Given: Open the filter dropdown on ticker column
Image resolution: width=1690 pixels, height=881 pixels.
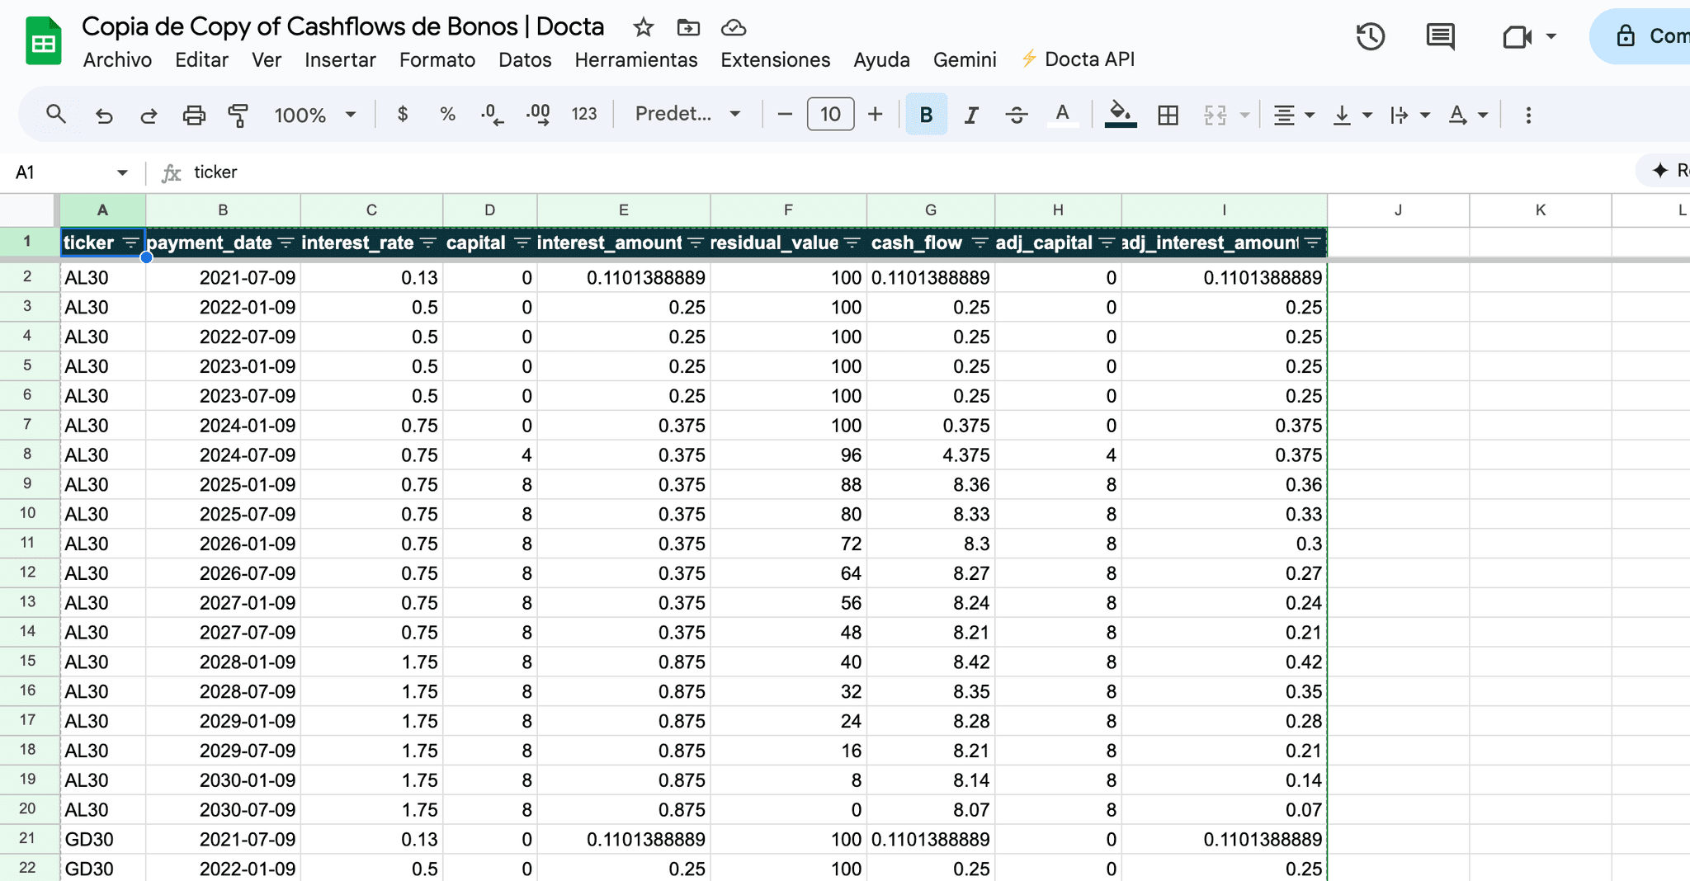Looking at the screenshot, I should coord(130,243).
